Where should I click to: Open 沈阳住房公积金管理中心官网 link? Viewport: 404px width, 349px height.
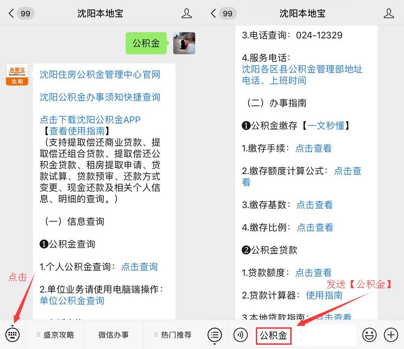tap(100, 75)
